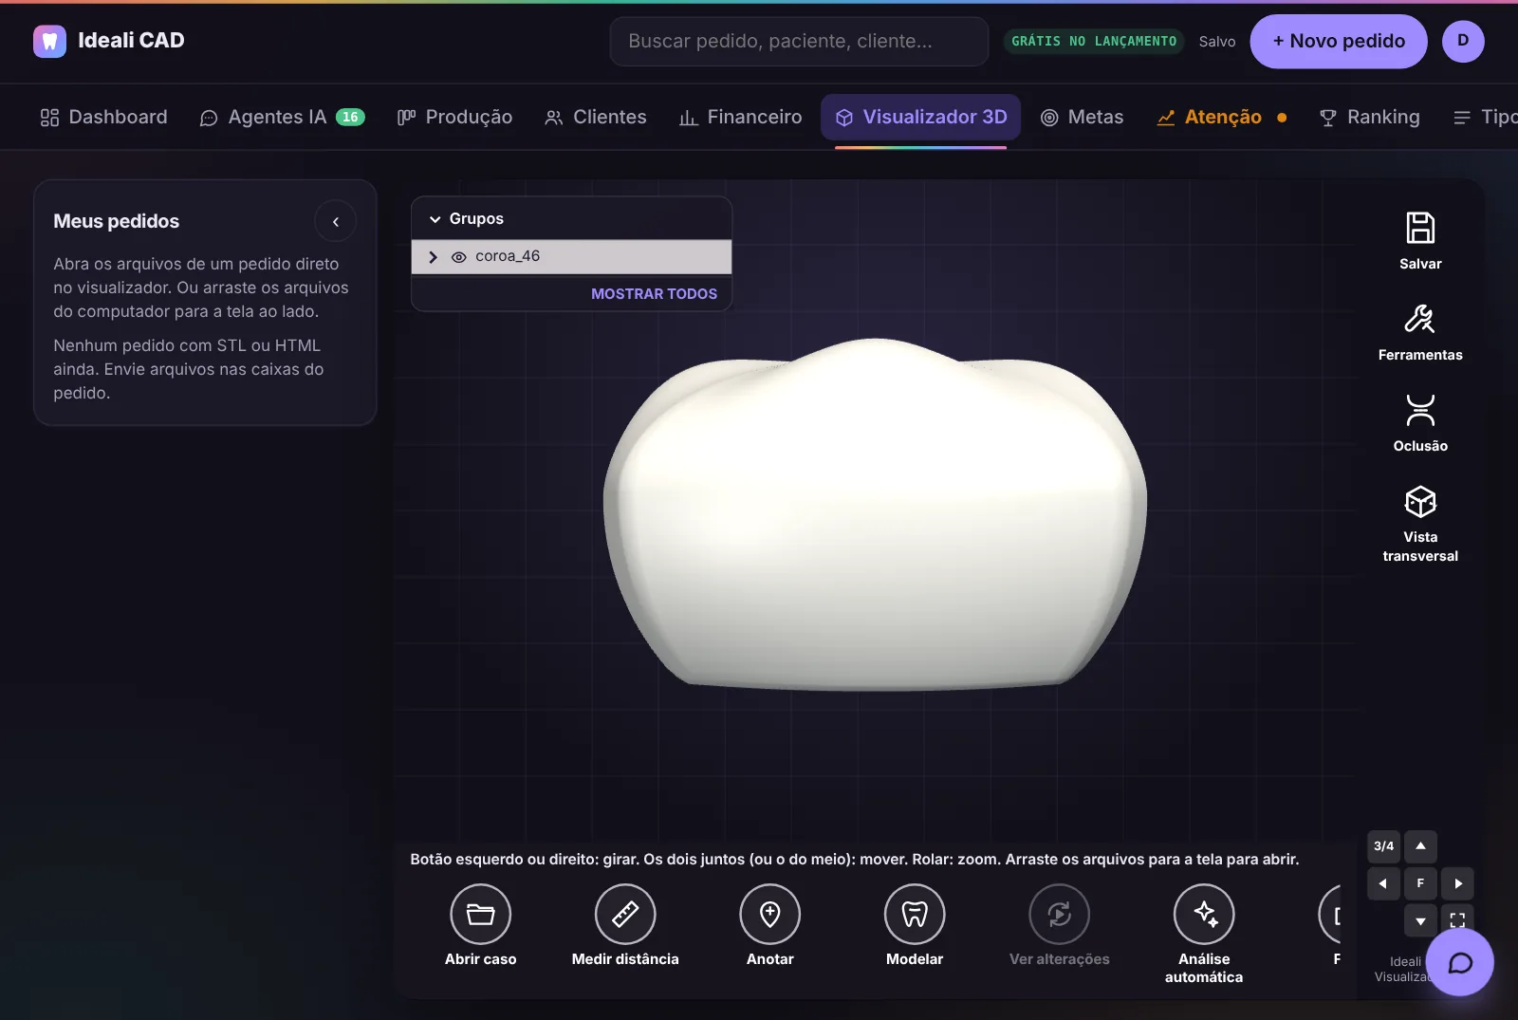Click the Salvar disk icon

1420,229
